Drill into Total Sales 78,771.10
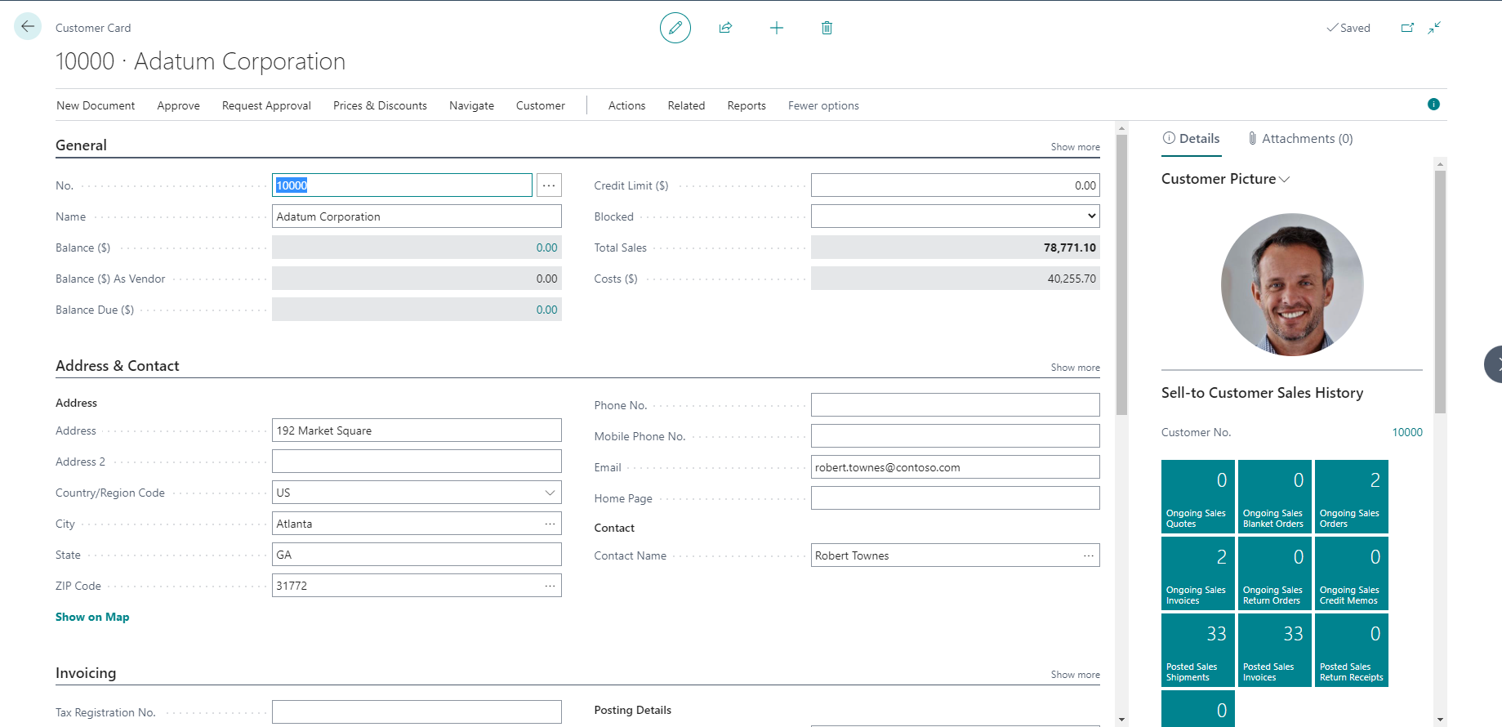Image resolution: width=1502 pixels, height=727 pixels. coord(1069,248)
